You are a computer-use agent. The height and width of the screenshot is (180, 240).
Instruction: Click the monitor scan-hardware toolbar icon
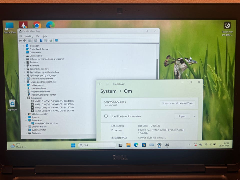point(57,40)
